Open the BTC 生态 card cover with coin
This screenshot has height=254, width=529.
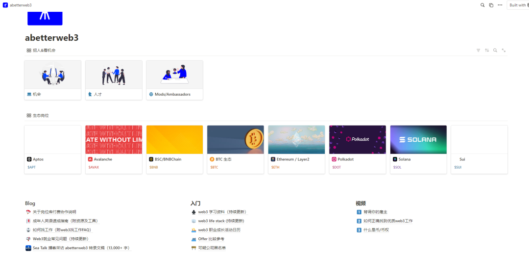point(236,139)
